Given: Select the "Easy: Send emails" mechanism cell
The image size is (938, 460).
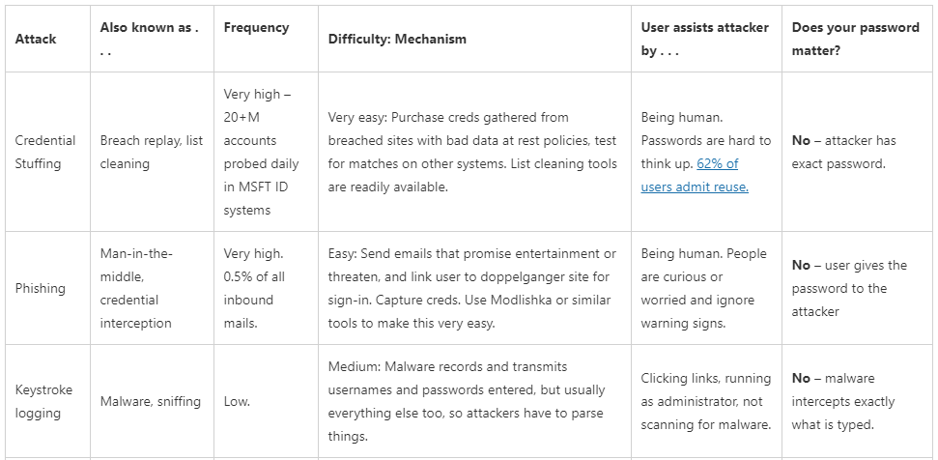Looking at the screenshot, I should point(472,288).
